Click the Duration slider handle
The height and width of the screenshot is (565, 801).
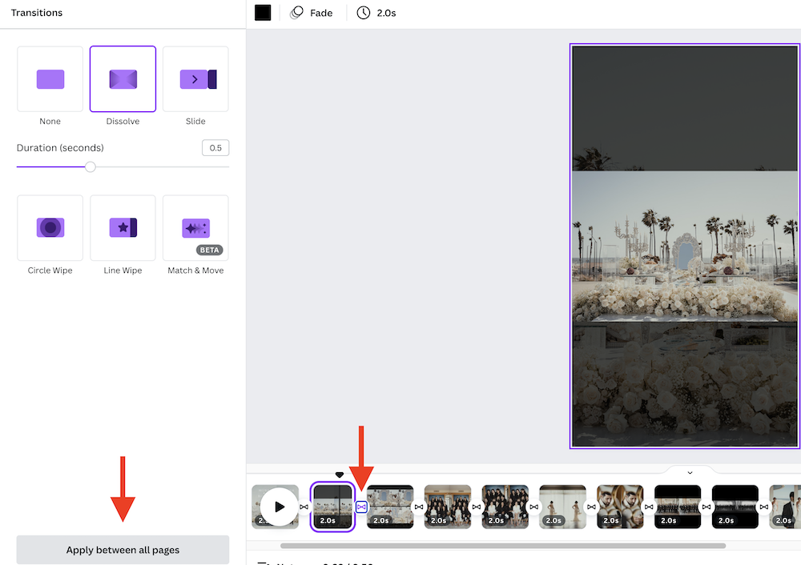click(90, 166)
